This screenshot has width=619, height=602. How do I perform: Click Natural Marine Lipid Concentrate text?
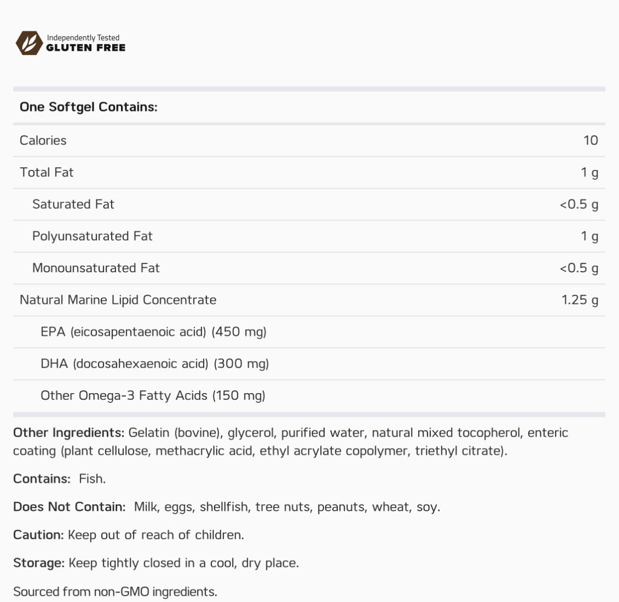[x=118, y=300]
